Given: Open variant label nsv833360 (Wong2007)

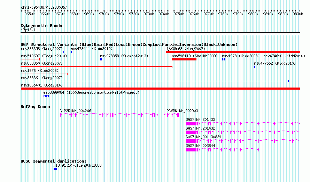Looking at the screenshot, I should pyautogui.click(x=42, y=63).
